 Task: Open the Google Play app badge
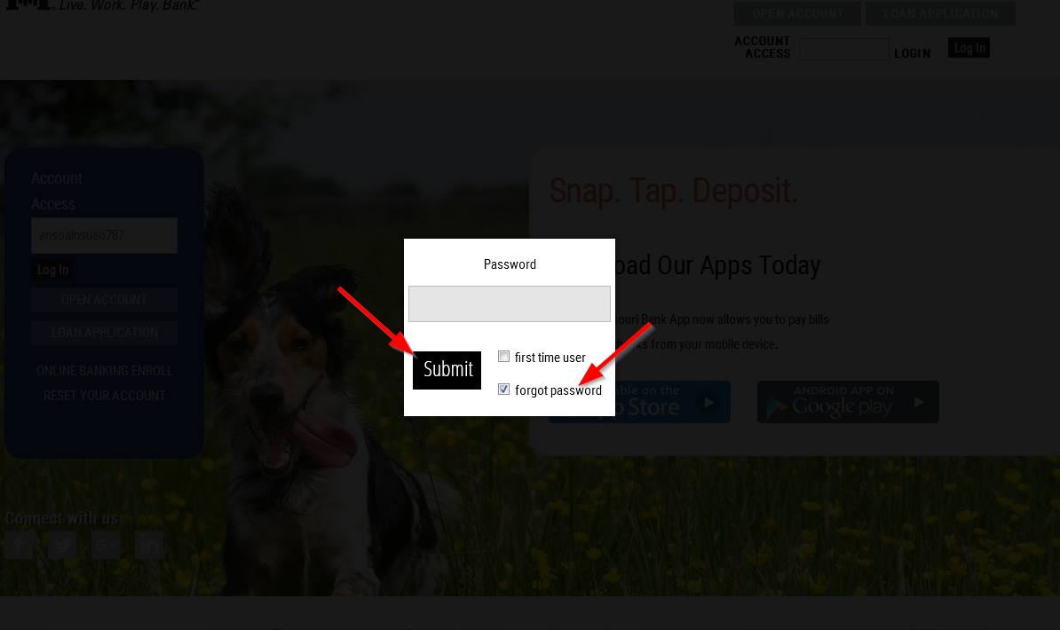[x=848, y=402]
